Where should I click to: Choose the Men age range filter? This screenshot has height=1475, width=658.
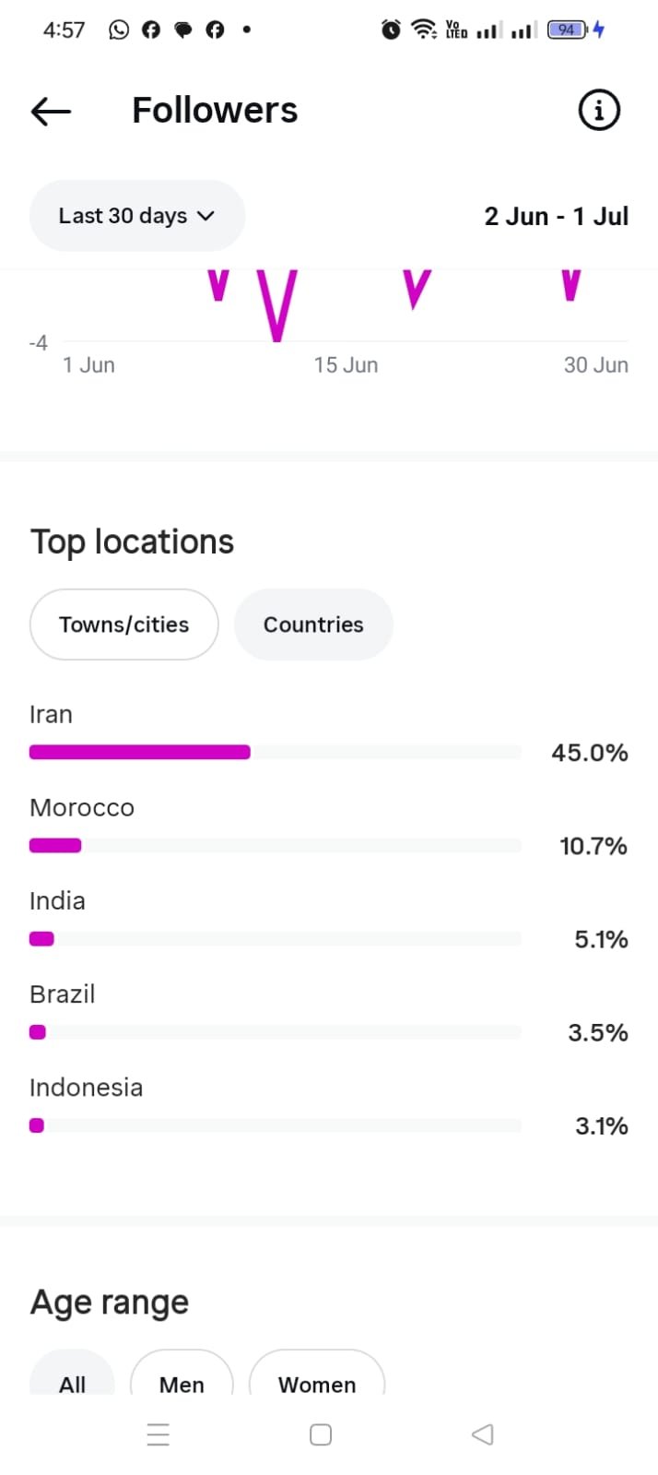[182, 1373]
